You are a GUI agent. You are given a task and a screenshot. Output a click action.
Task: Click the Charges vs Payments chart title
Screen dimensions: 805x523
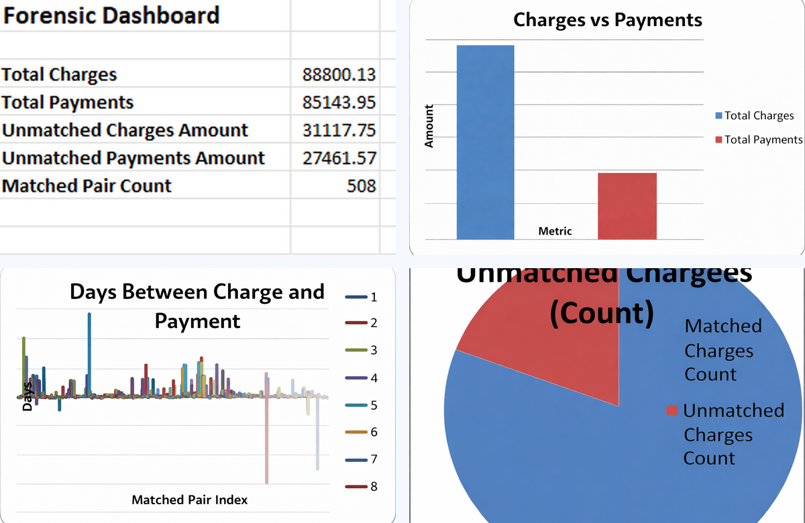(x=607, y=20)
